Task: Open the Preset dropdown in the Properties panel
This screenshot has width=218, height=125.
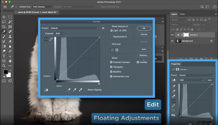Action: (196, 75)
